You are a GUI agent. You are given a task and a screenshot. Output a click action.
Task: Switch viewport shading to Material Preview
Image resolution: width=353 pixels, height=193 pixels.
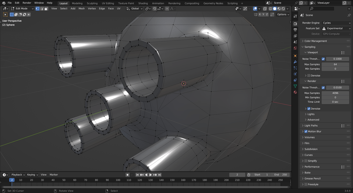279,8
